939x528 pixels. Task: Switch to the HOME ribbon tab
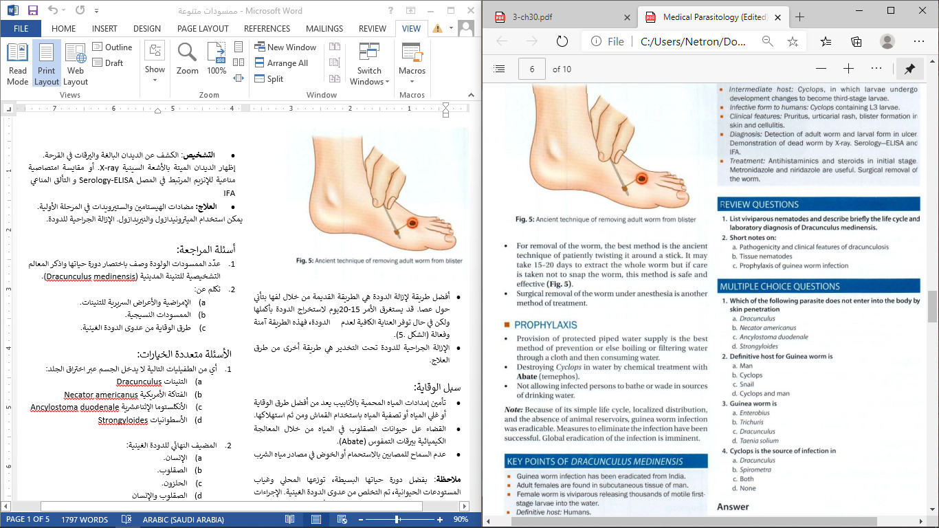coord(64,29)
